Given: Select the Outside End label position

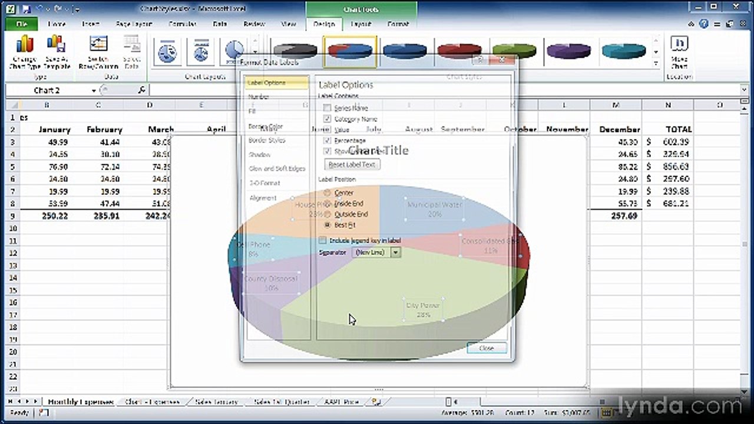Looking at the screenshot, I should (328, 214).
